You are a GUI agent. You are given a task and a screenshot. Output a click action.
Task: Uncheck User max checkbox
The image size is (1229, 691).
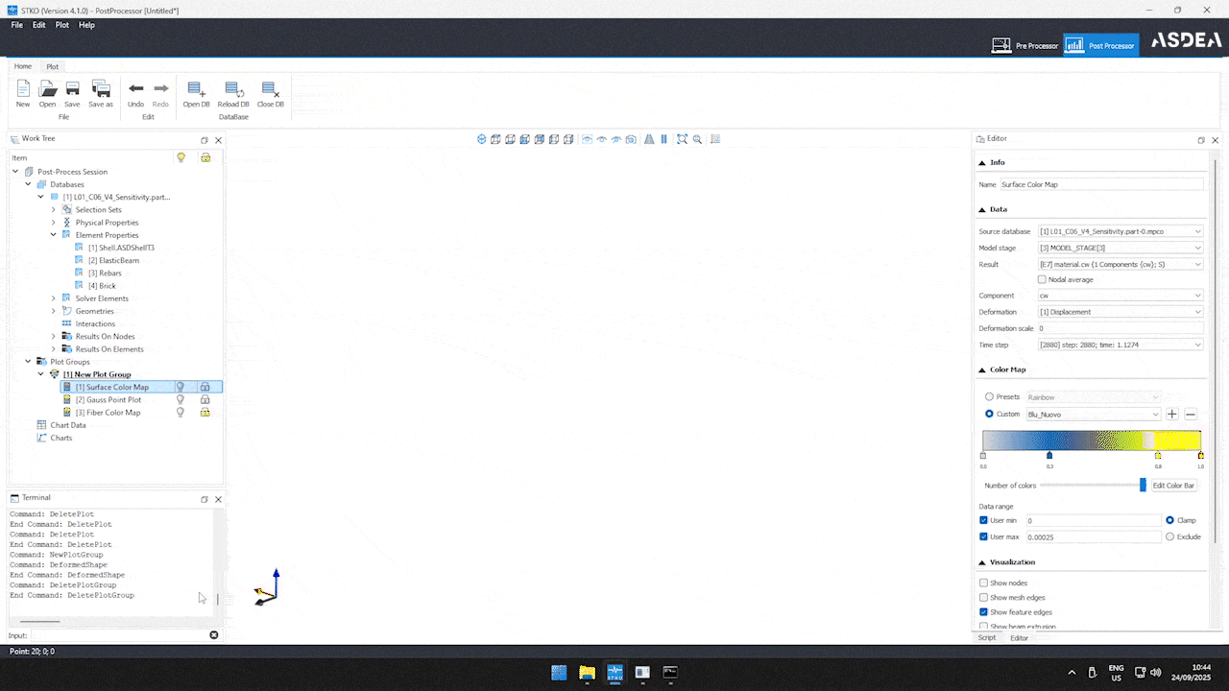[x=983, y=536]
